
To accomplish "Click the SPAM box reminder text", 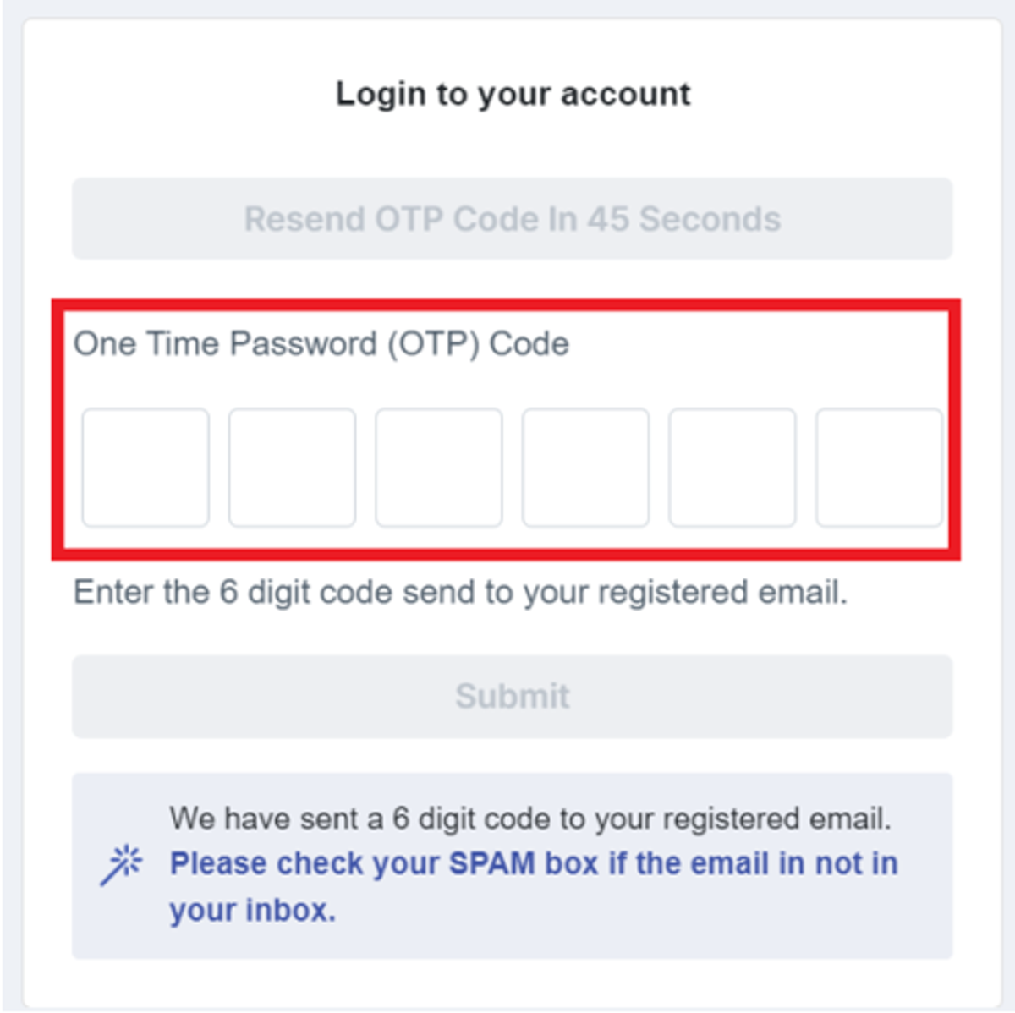I will (x=533, y=863).
